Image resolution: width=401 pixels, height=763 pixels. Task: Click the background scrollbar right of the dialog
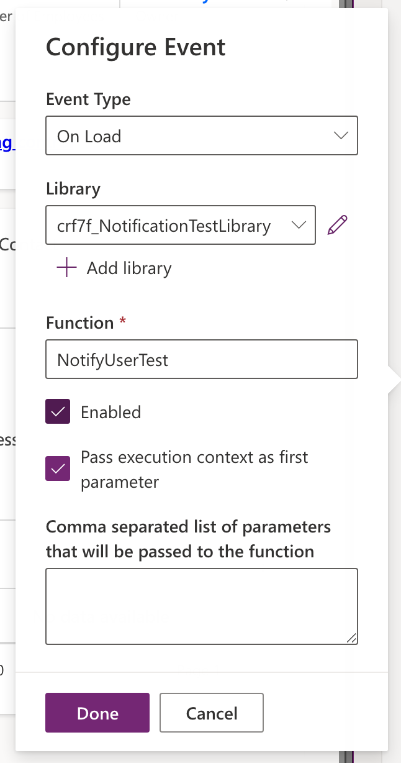[345, 756]
